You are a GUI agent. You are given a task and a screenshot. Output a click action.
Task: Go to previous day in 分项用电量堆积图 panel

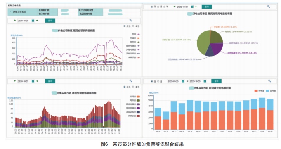point(15,81)
